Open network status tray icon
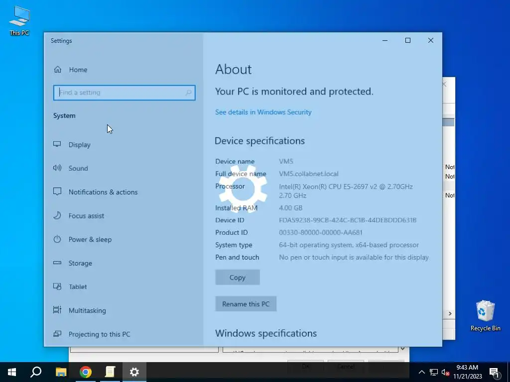This screenshot has width=510, height=382. click(x=434, y=372)
